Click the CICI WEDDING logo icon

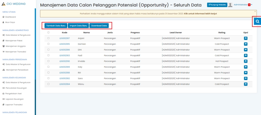pyautogui.click(x=4, y=4)
